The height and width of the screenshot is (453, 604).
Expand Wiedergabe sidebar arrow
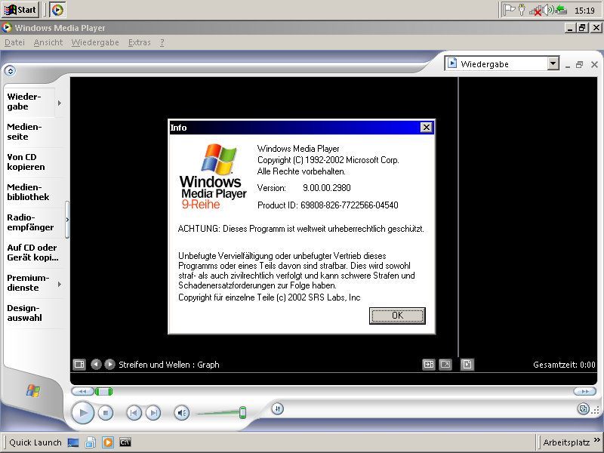click(x=60, y=103)
